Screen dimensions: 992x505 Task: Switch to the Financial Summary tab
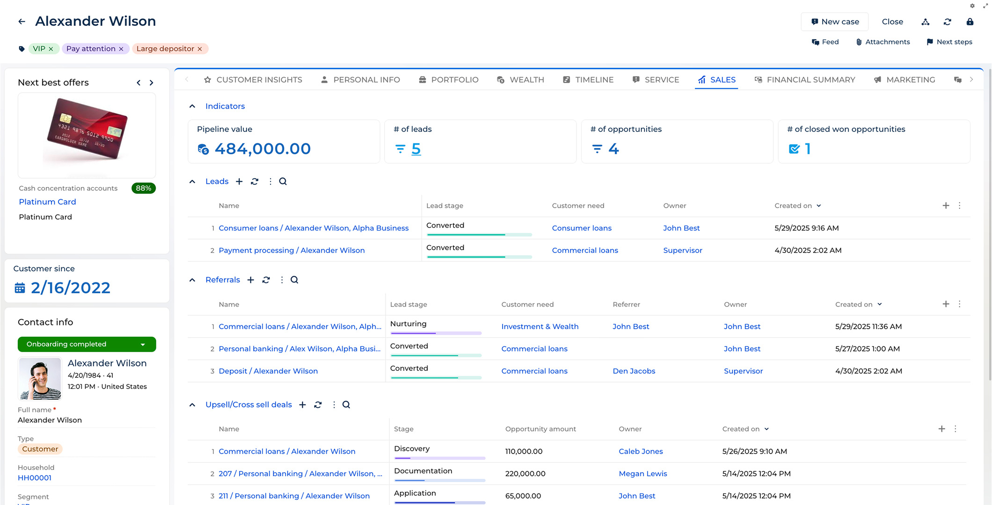pyautogui.click(x=810, y=79)
